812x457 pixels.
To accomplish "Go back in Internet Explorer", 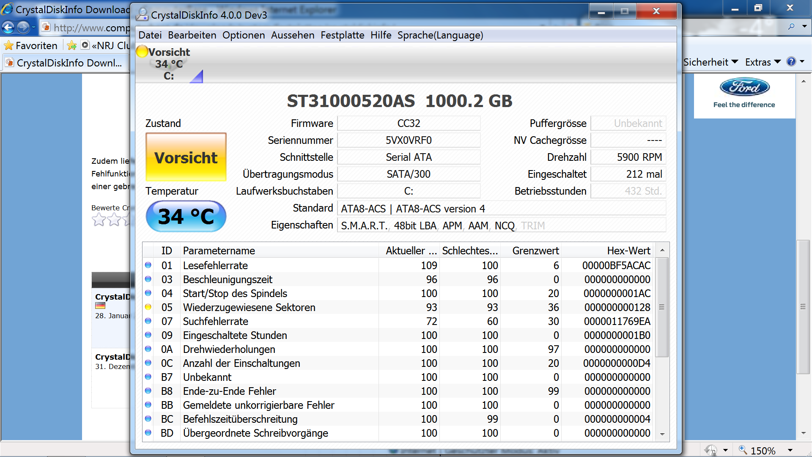I will (x=8, y=28).
